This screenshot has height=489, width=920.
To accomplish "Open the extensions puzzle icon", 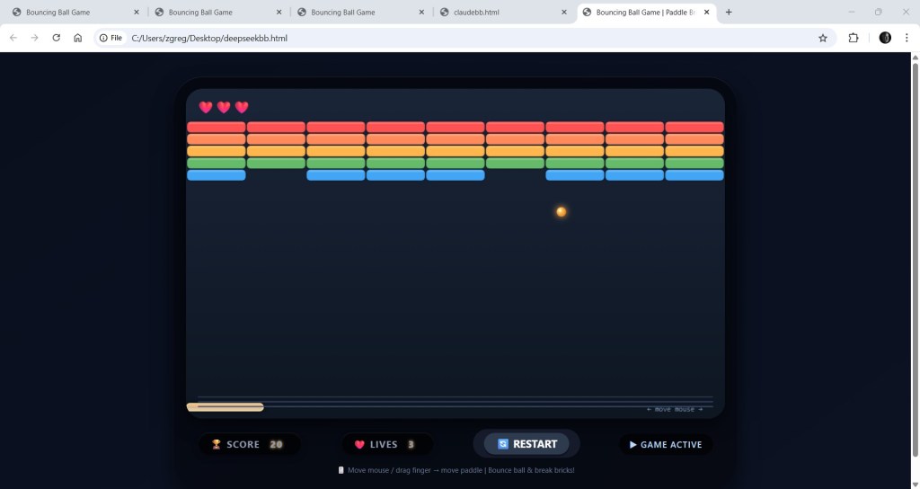I will 854,38.
